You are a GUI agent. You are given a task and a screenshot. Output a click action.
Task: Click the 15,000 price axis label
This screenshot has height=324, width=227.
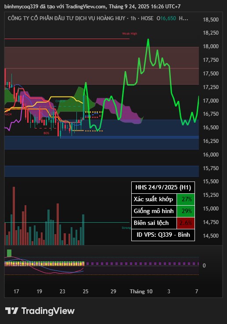tap(211, 209)
